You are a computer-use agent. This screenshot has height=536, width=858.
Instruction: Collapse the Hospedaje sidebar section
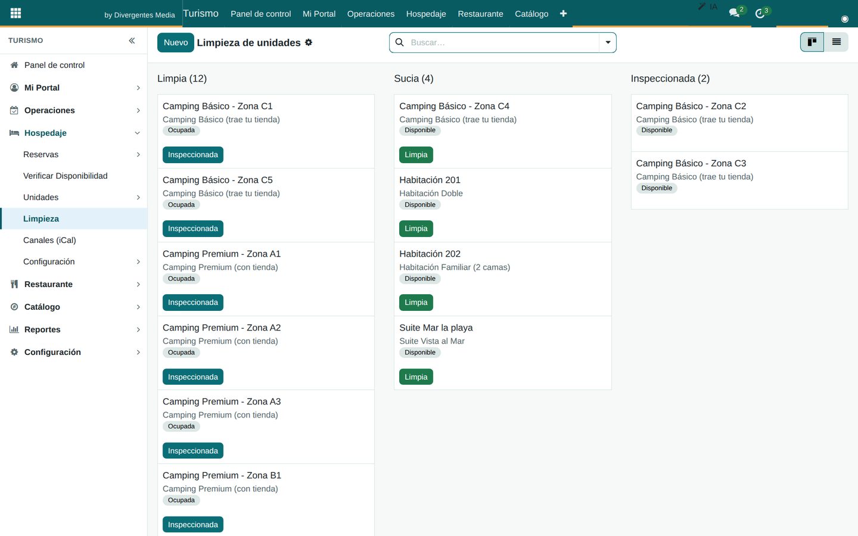point(138,133)
